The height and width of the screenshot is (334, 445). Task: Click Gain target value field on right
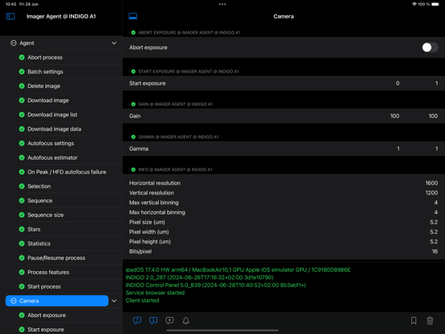433,116
